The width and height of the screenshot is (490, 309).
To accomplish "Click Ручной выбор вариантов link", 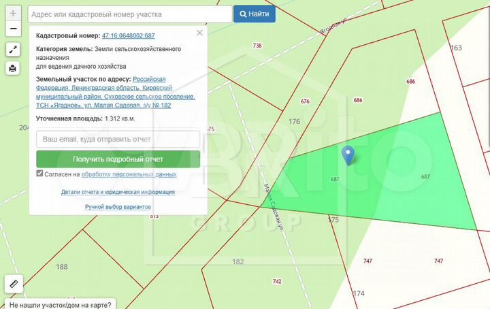I will (x=118, y=206).
